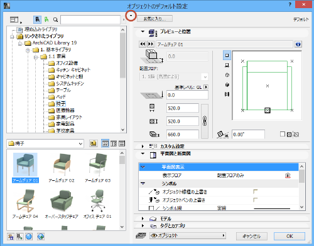
Task: Click the OK button
Action: click(290, 236)
